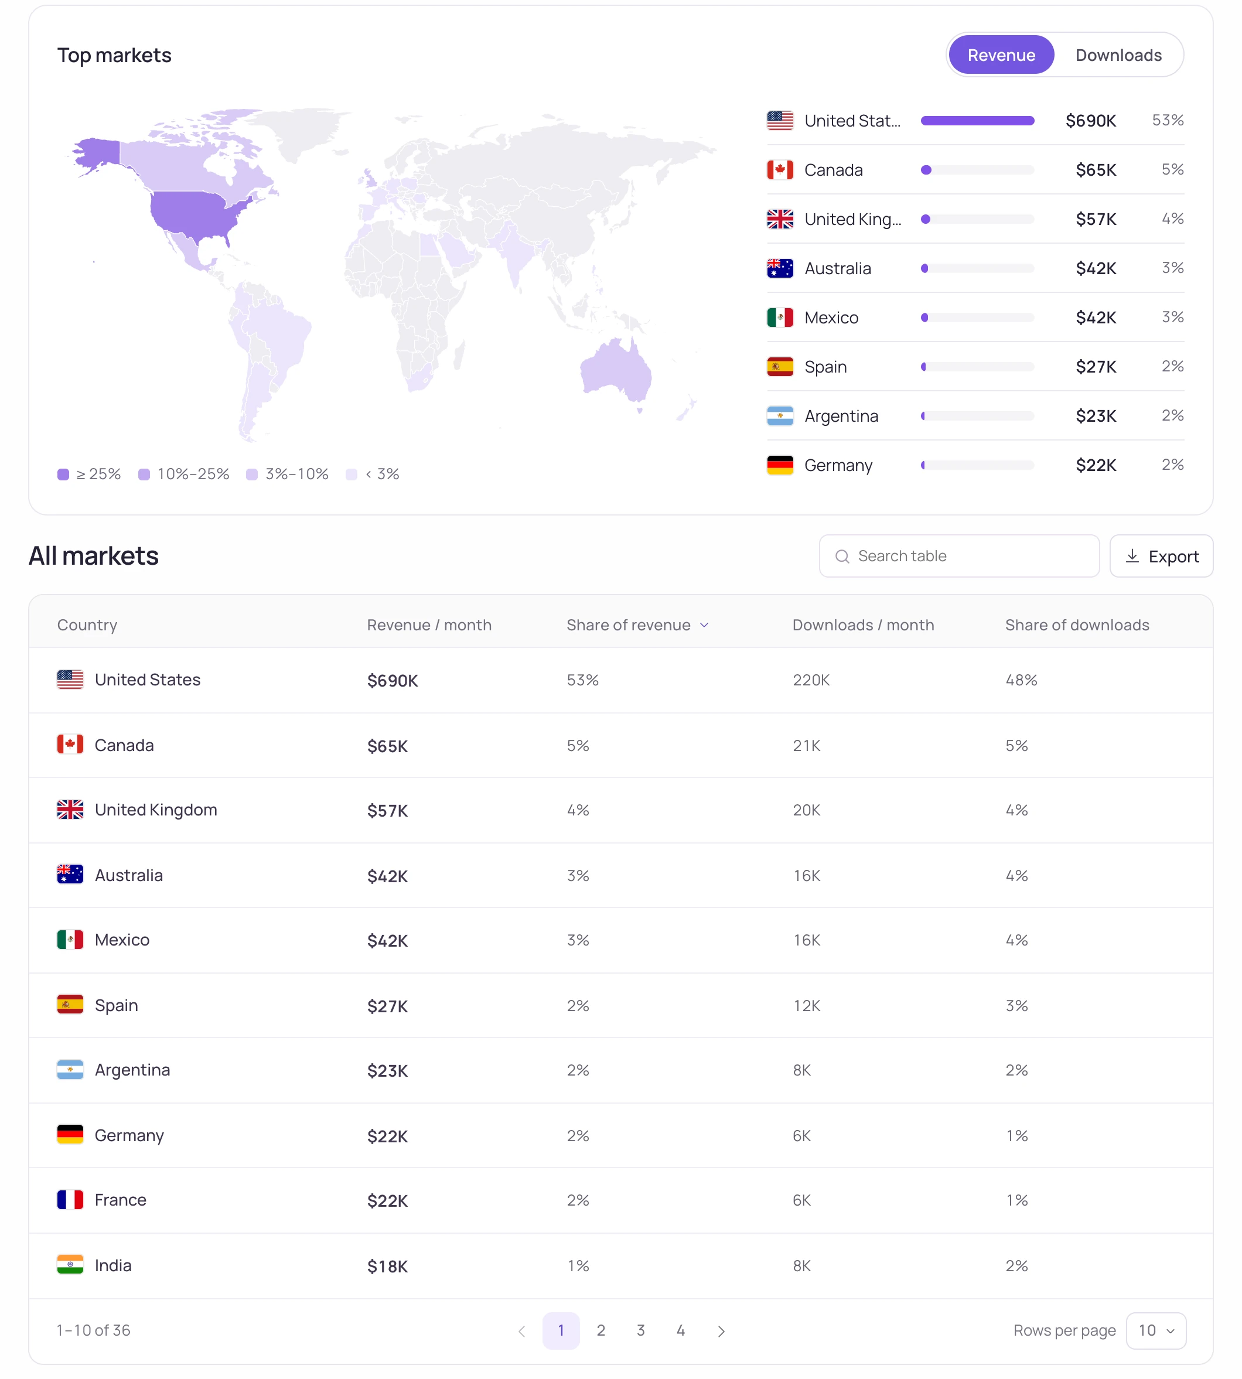Select page 1 in pagination
Image resolution: width=1242 pixels, height=1379 pixels.
click(x=561, y=1330)
